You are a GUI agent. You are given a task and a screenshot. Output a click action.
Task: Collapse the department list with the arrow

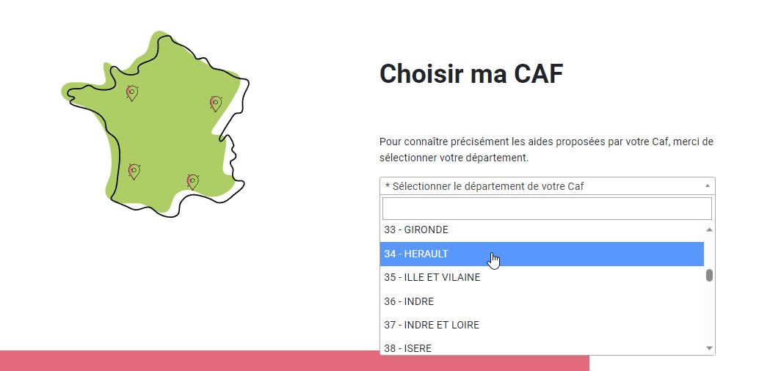[x=707, y=185]
